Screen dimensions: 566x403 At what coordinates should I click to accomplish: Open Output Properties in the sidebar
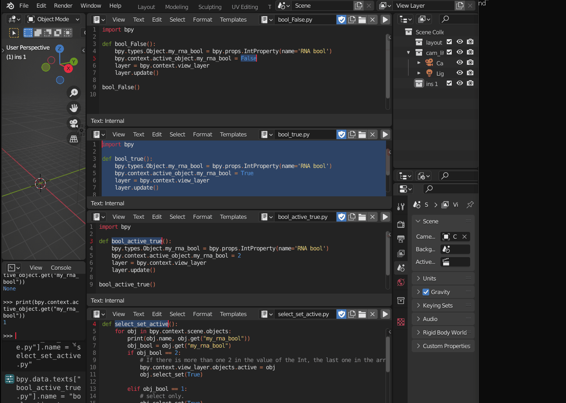pyautogui.click(x=401, y=239)
